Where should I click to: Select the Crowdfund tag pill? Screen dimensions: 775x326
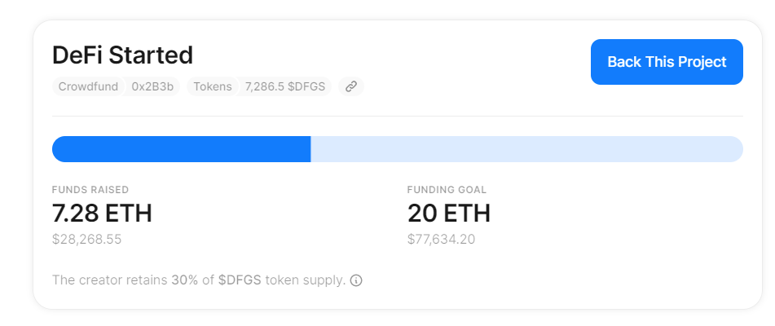point(88,86)
